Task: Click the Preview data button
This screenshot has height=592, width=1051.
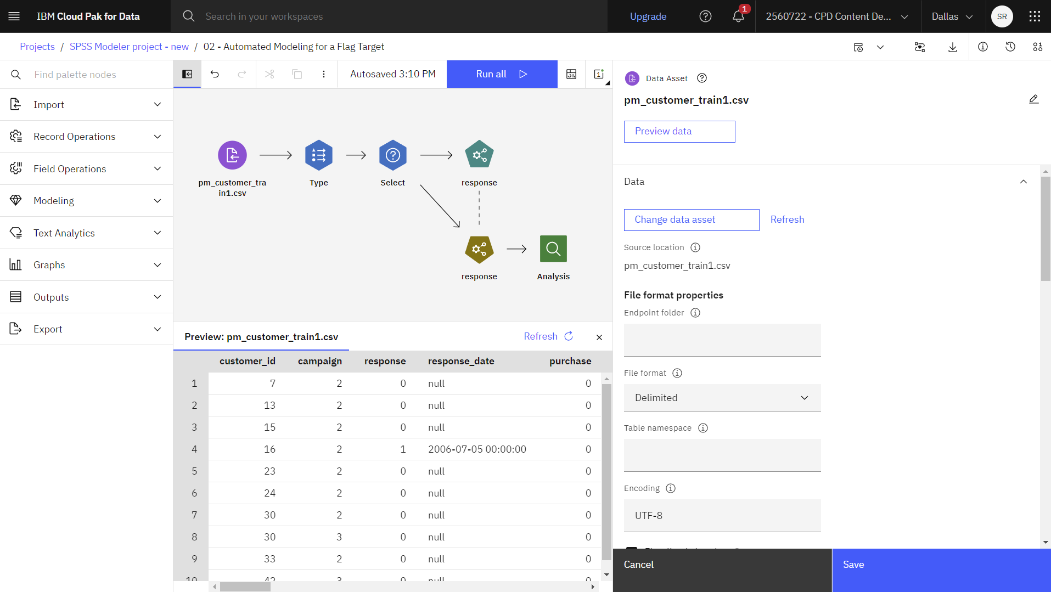Action: tap(679, 132)
